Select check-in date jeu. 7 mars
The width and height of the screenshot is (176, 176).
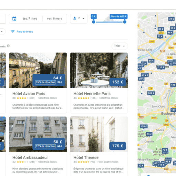pyautogui.click(x=30, y=19)
